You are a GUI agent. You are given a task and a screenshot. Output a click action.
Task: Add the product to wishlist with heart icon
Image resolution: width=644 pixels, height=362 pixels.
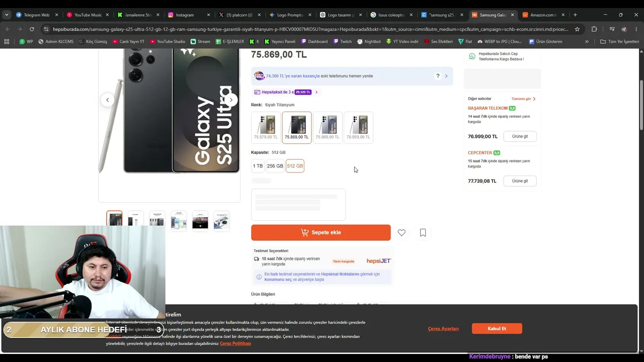click(401, 233)
